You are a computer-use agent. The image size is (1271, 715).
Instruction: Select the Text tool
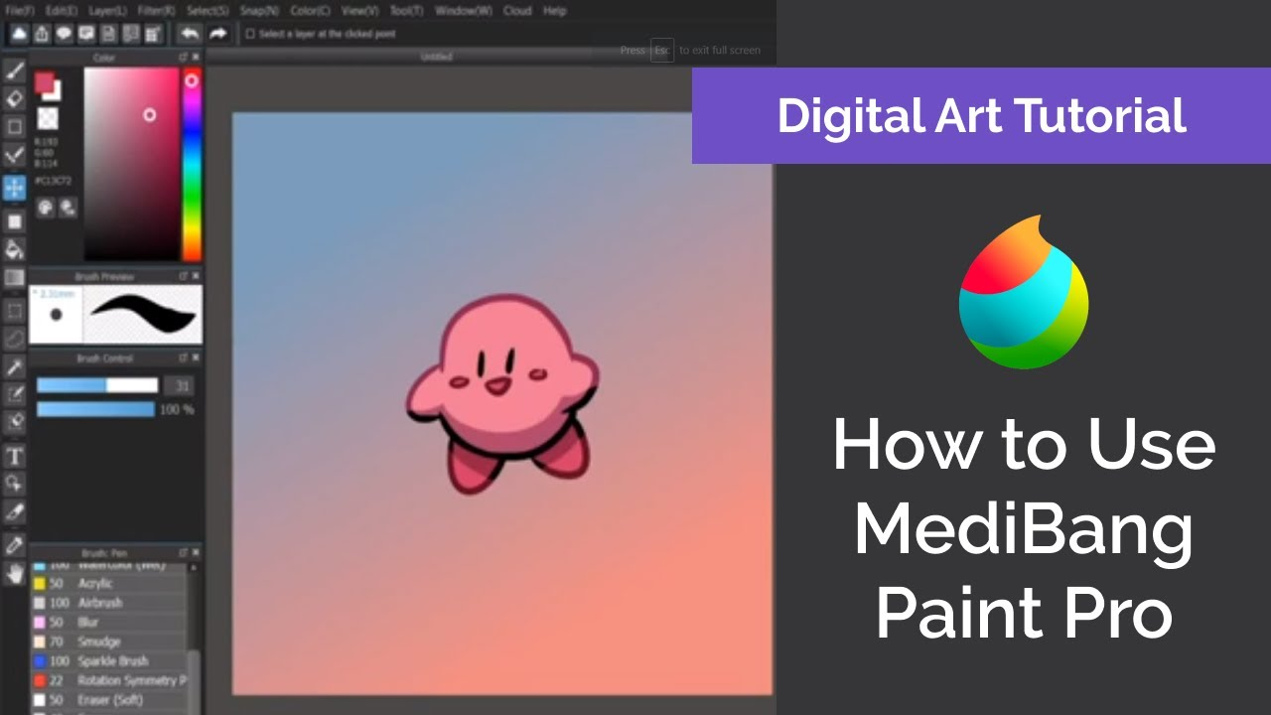click(15, 456)
